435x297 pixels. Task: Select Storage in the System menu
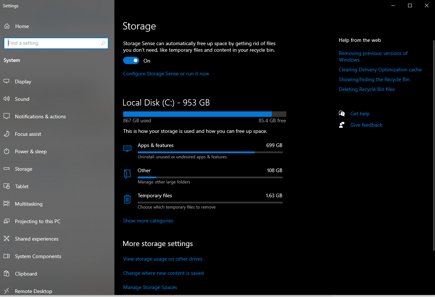click(x=23, y=169)
